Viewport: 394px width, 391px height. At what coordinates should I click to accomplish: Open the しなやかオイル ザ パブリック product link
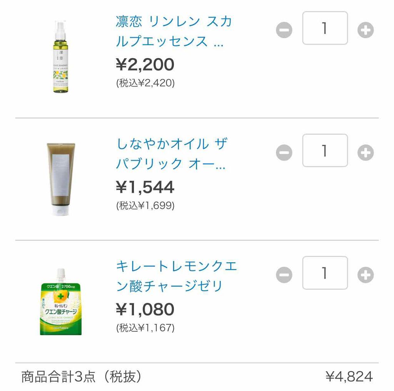click(x=172, y=153)
